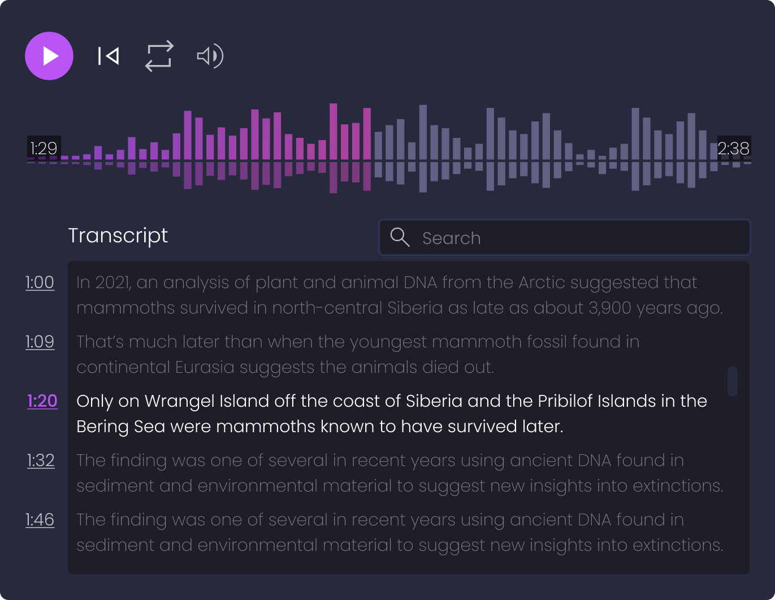Viewport: 775px width, 600px height.
Task: Click the 2:38 end time label
Action: pos(733,148)
